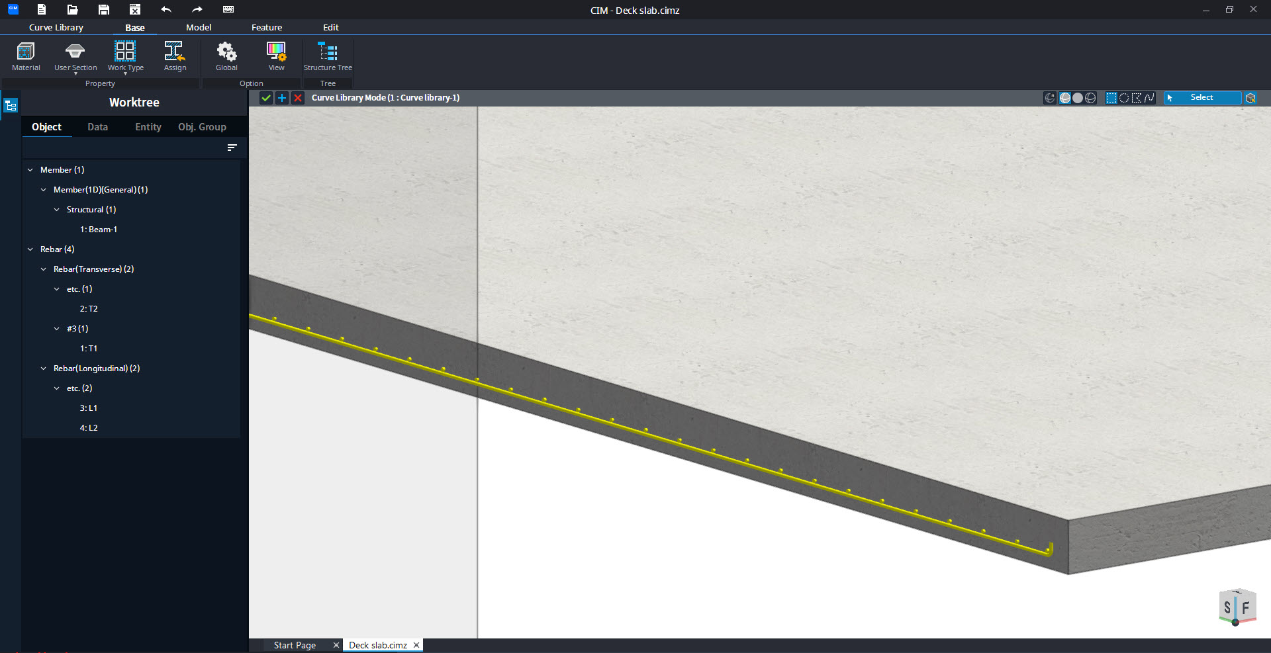This screenshot has height=653, width=1271.
Task: Click the red X cancel button
Action: pyautogui.click(x=298, y=98)
